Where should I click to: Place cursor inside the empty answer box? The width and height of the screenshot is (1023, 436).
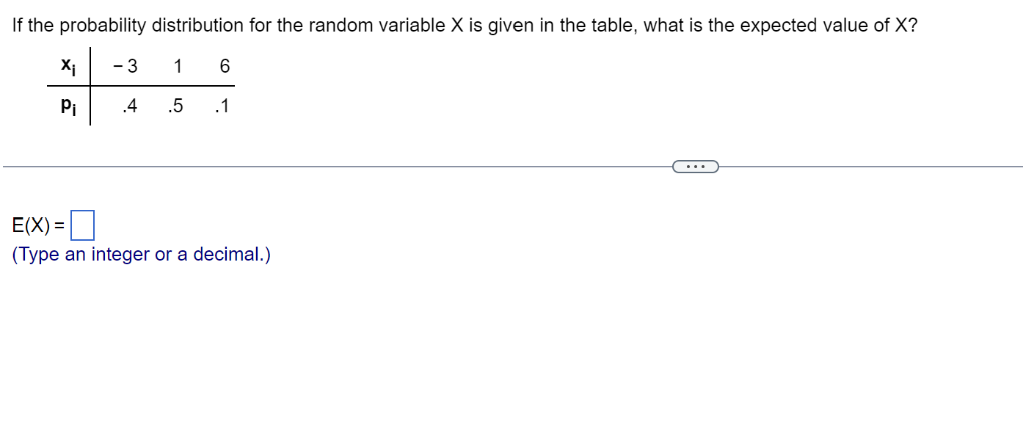coord(83,225)
